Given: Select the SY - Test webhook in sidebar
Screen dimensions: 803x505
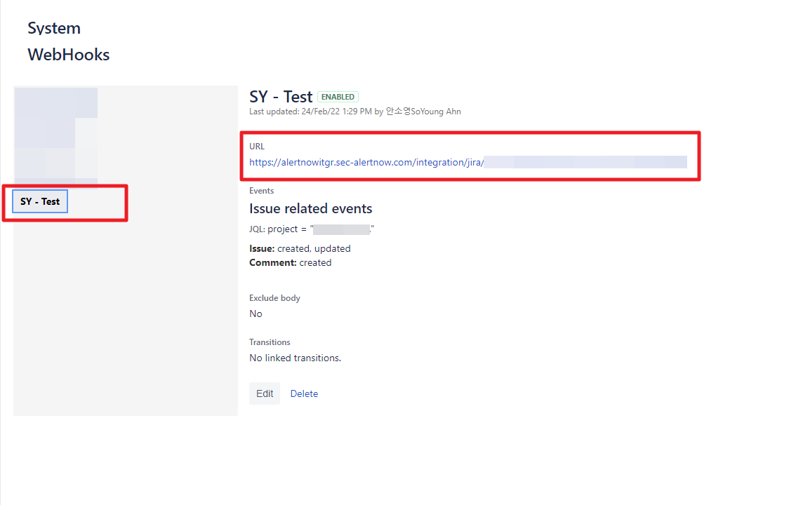Looking at the screenshot, I should tap(40, 201).
